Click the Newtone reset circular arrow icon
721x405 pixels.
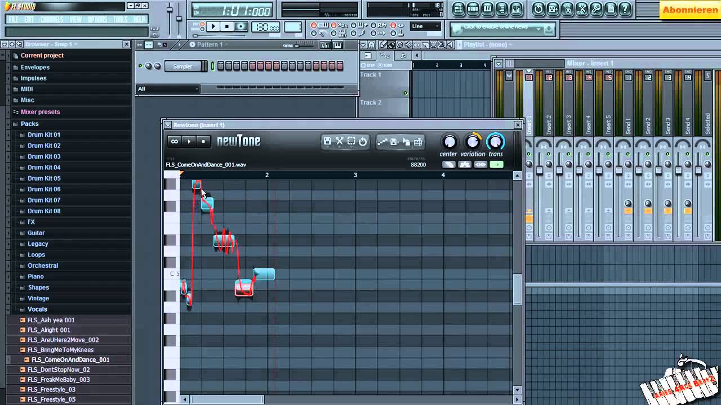click(363, 141)
